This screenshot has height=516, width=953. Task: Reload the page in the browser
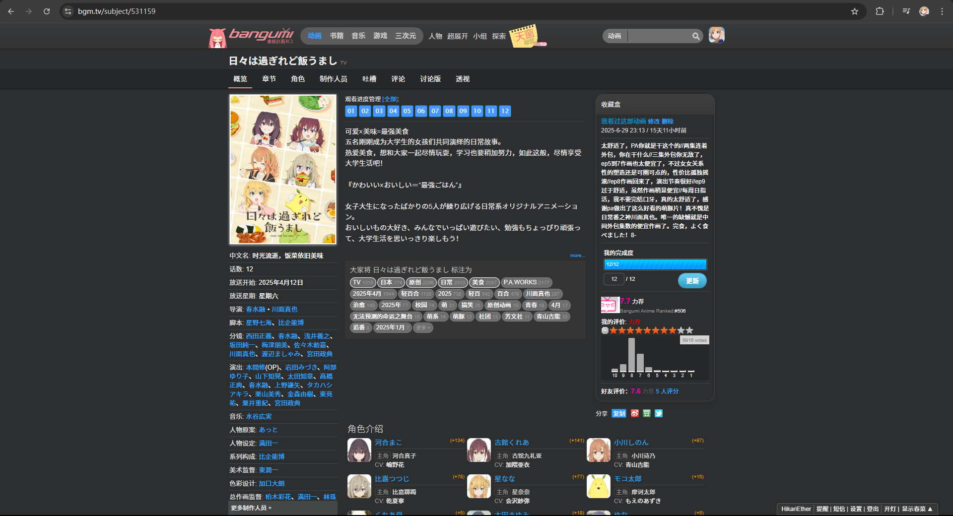coord(47,11)
